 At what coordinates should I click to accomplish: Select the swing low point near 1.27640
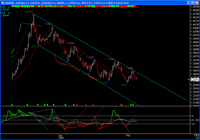(108, 80)
